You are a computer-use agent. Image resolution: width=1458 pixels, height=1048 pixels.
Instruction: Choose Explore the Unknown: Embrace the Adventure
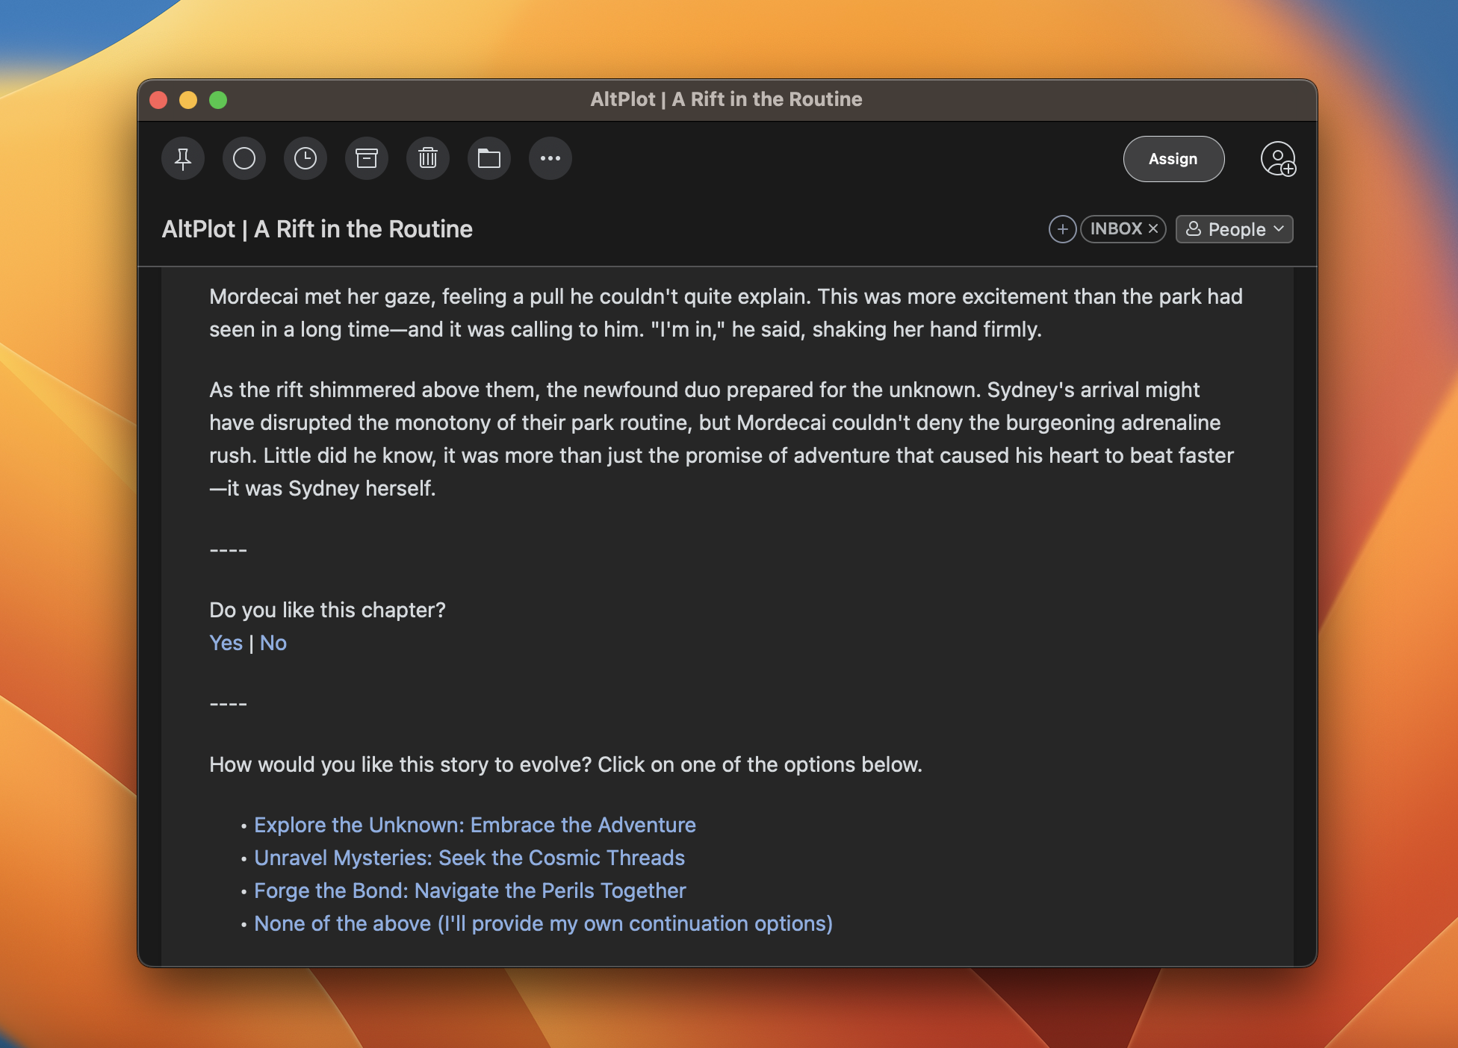pos(474,825)
